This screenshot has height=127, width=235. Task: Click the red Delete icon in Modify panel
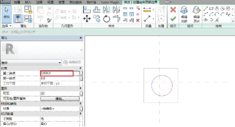click(x=138, y=20)
